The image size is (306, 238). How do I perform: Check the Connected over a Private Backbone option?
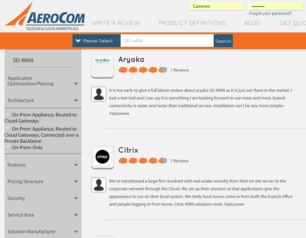tap(8, 128)
